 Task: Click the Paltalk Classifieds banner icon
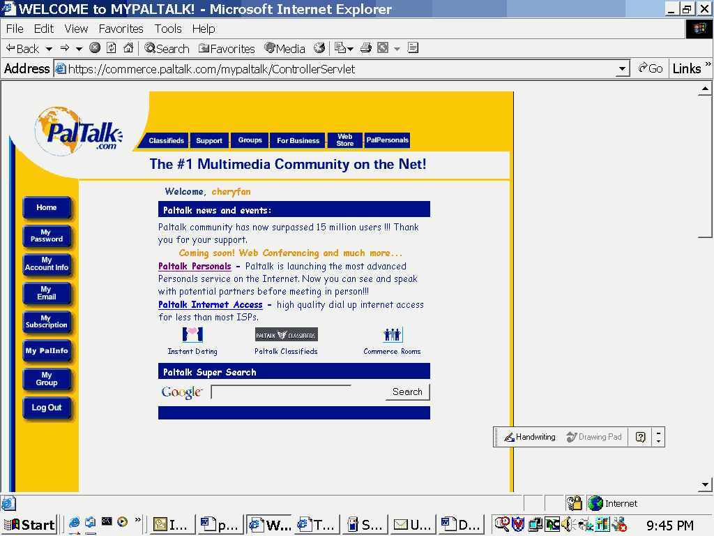point(287,334)
